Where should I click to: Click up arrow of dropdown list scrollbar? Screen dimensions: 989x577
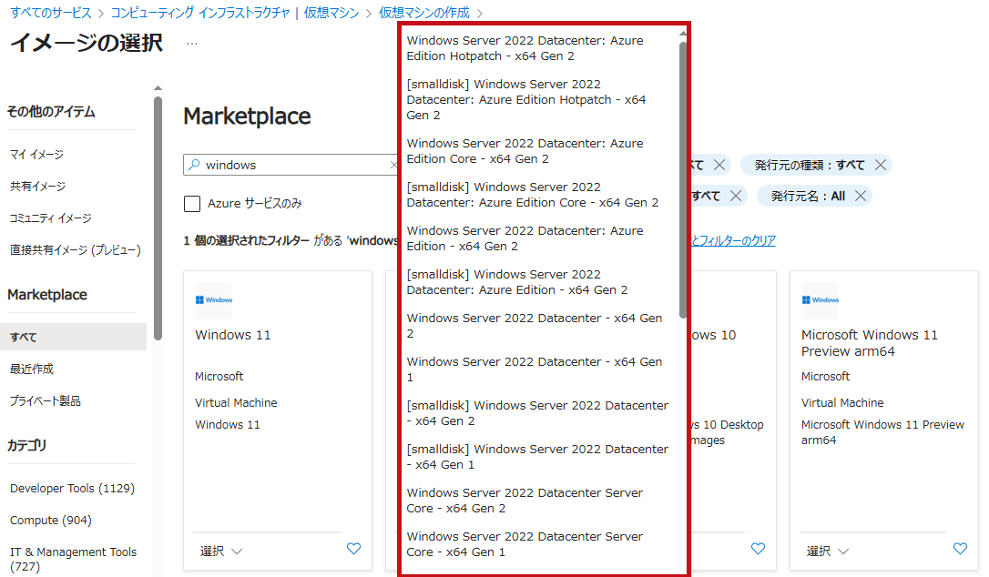coord(682,34)
